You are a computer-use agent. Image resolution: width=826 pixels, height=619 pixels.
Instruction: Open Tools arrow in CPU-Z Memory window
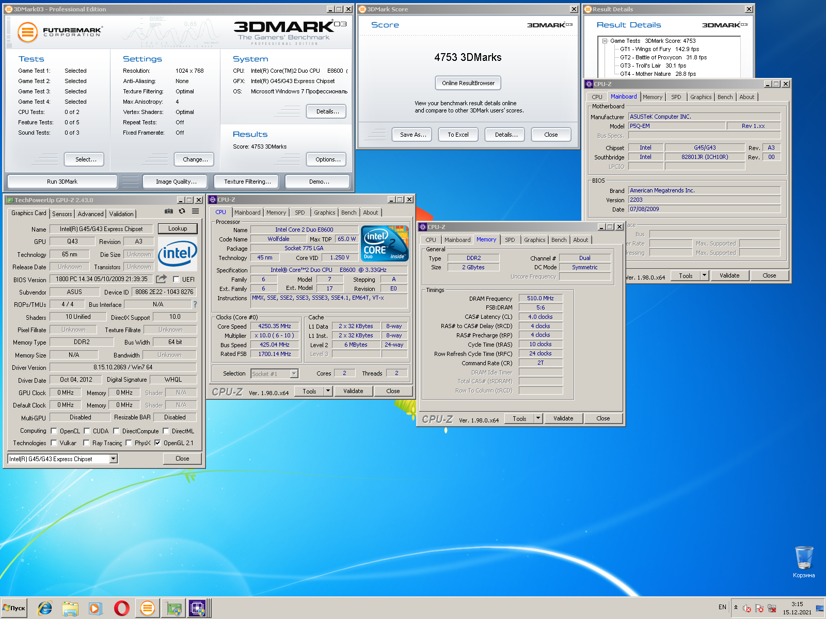pyautogui.click(x=538, y=418)
